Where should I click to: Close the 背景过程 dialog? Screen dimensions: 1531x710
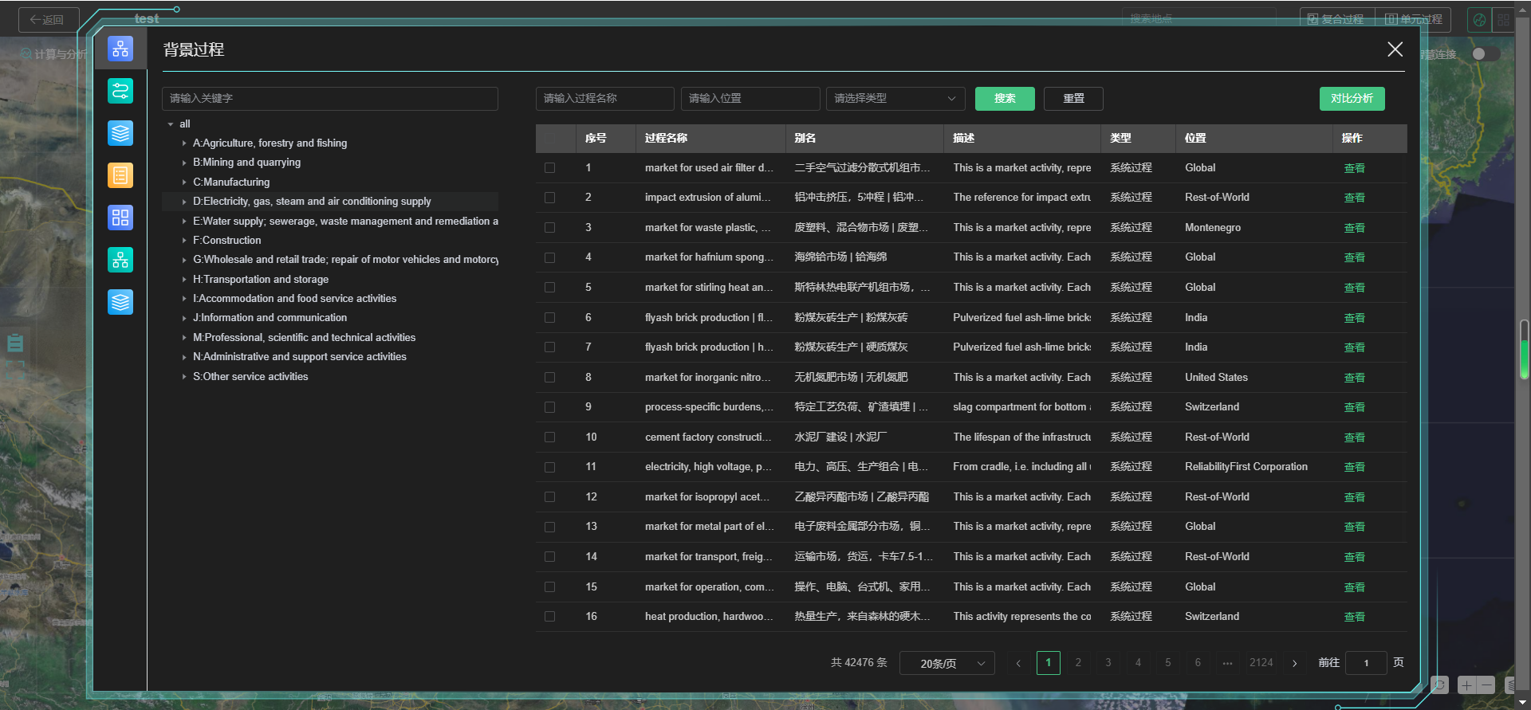[1395, 49]
